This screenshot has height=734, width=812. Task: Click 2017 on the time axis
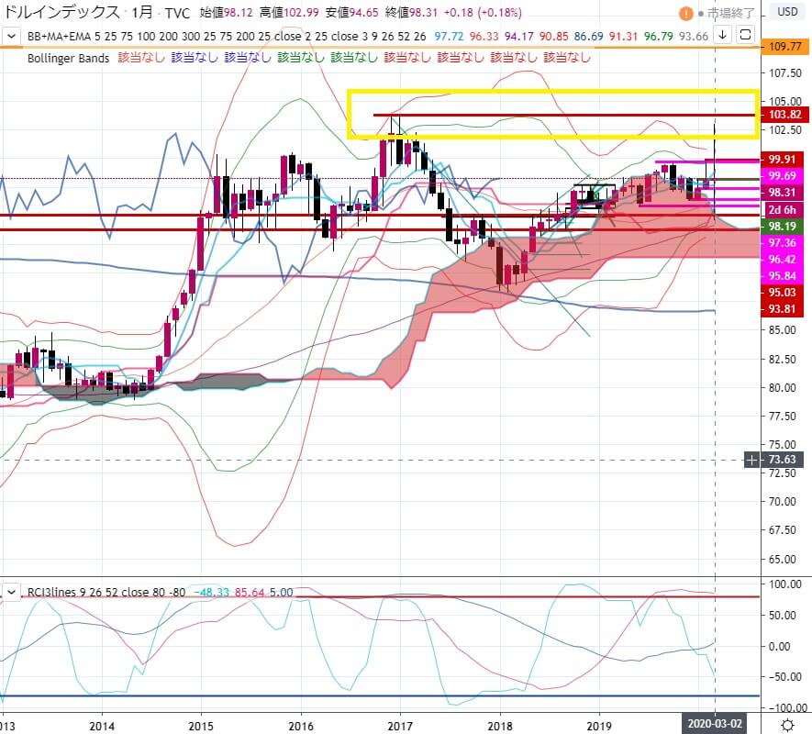pos(400,726)
